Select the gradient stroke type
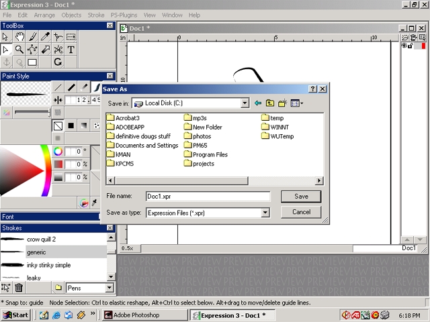This screenshot has height=322, width=430. (84, 87)
